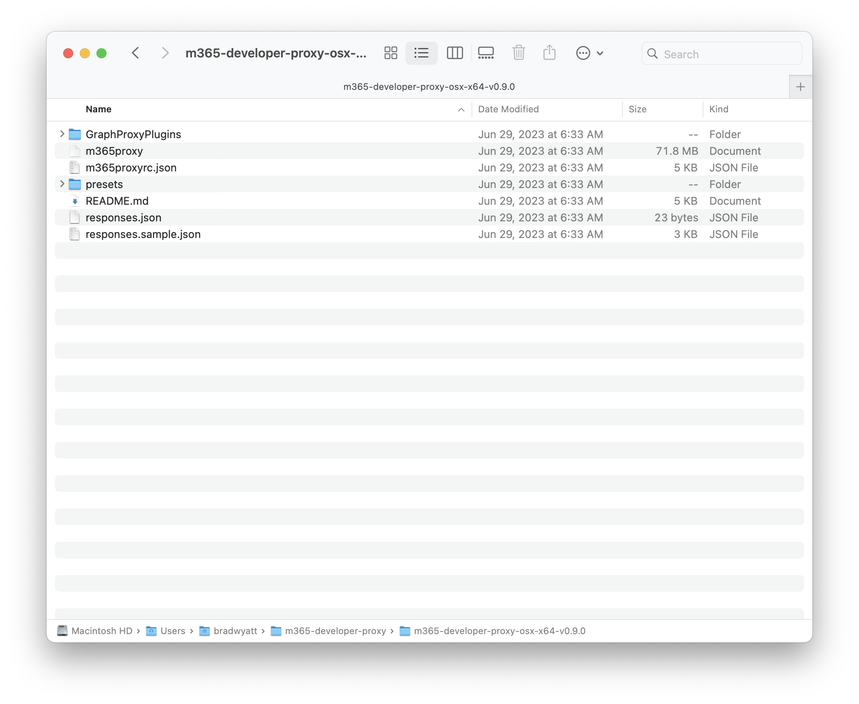859x704 pixels.
Task: Click bradwyatt in the path bar
Action: pyautogui.click(x=235, y=631)
